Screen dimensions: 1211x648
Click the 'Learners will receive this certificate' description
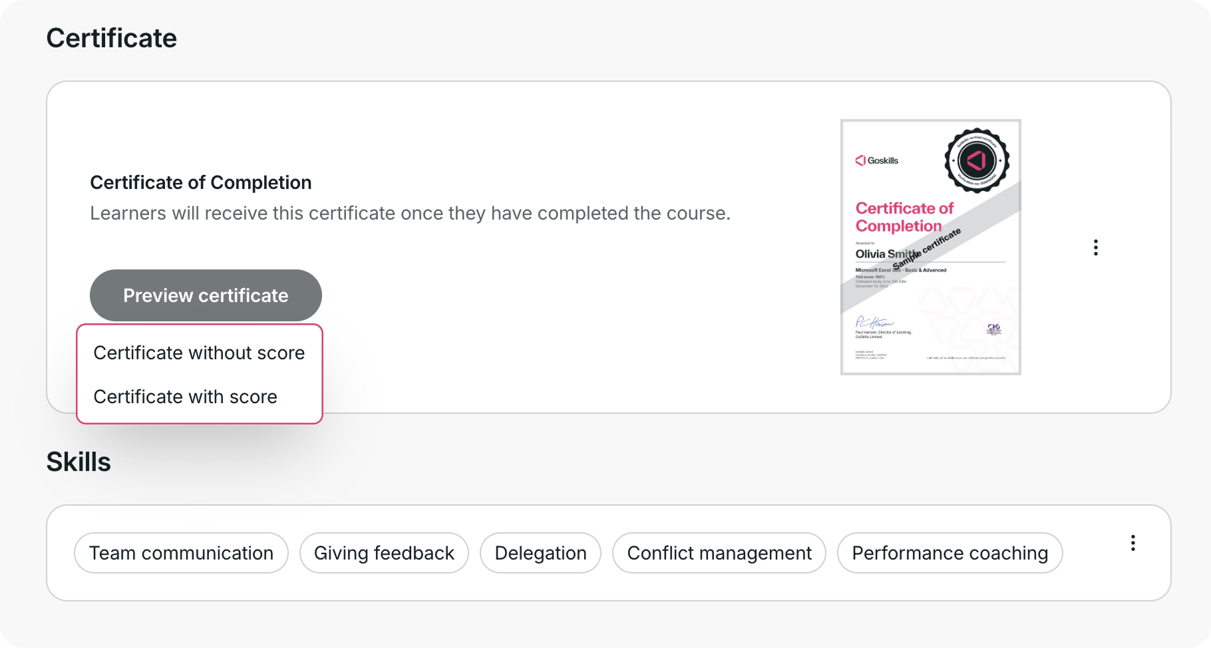(410, 213)
